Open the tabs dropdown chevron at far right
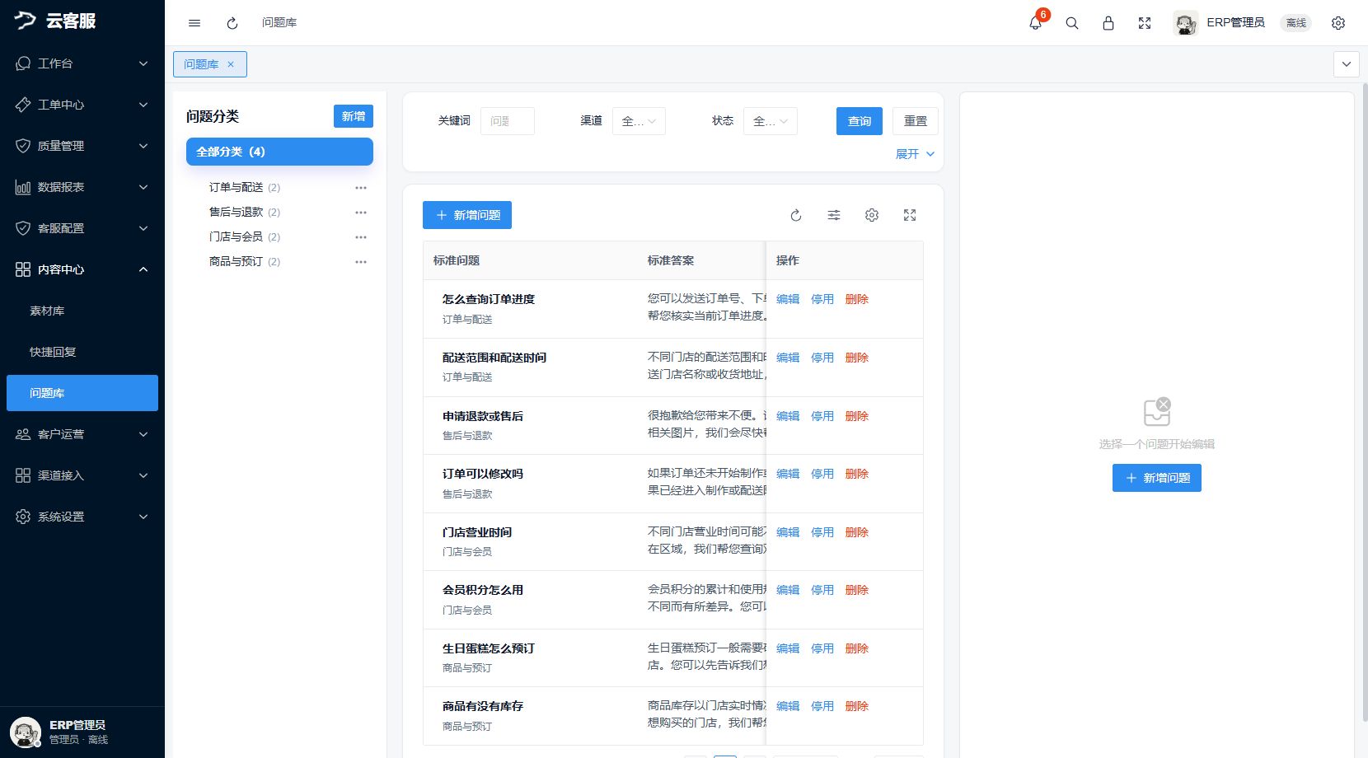Viewport: 1368px width, 758px height. point(1347,64)
